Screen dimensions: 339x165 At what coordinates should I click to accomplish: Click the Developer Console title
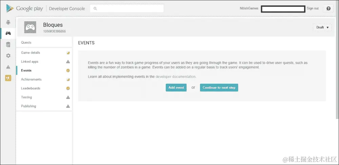pos(67,8)
